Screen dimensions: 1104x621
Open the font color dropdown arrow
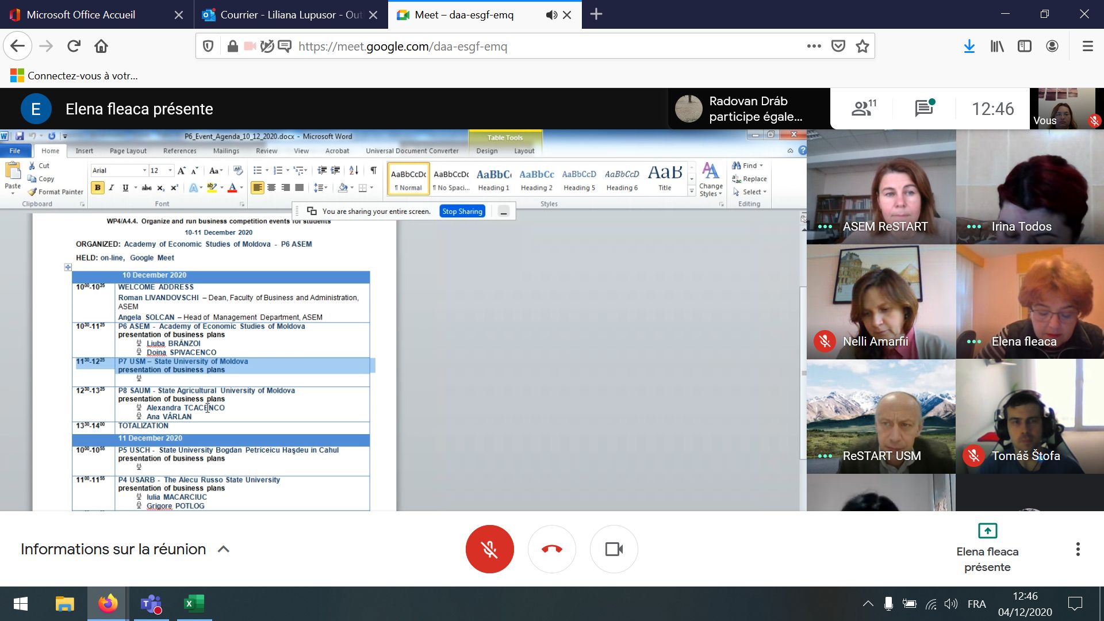241,187
